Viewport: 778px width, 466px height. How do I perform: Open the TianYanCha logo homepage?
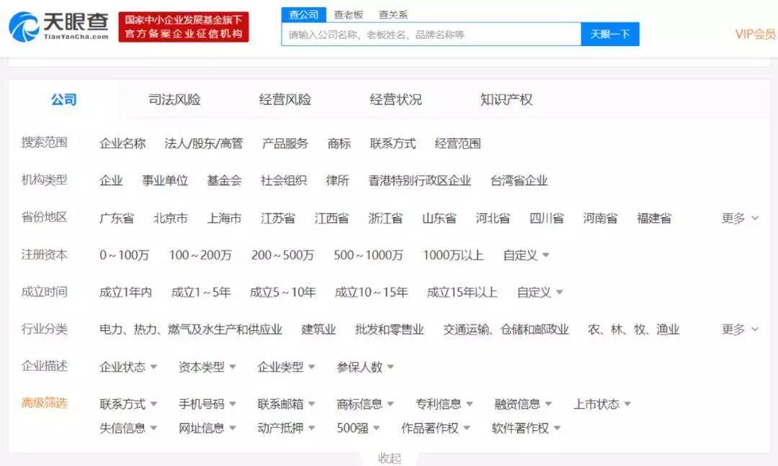pyautogui.click(x=58, y=26)
